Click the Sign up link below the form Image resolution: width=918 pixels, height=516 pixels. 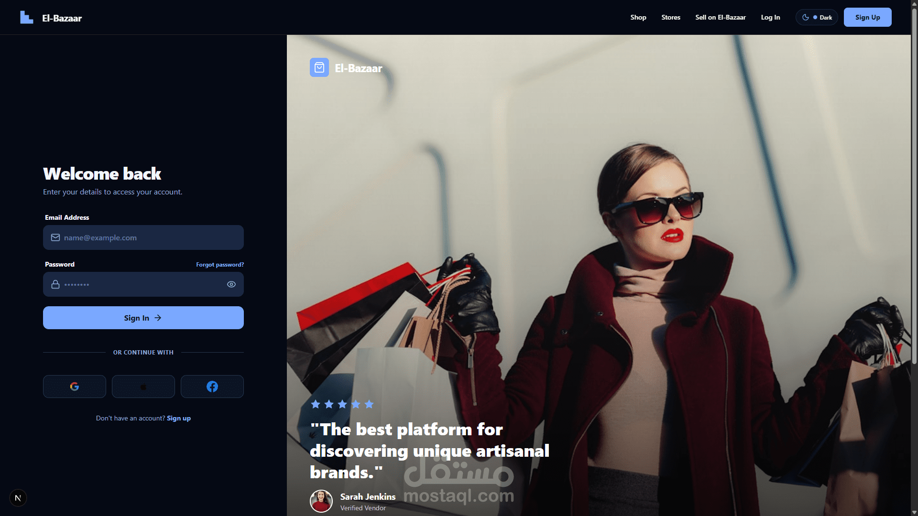[x=179, y=418]
